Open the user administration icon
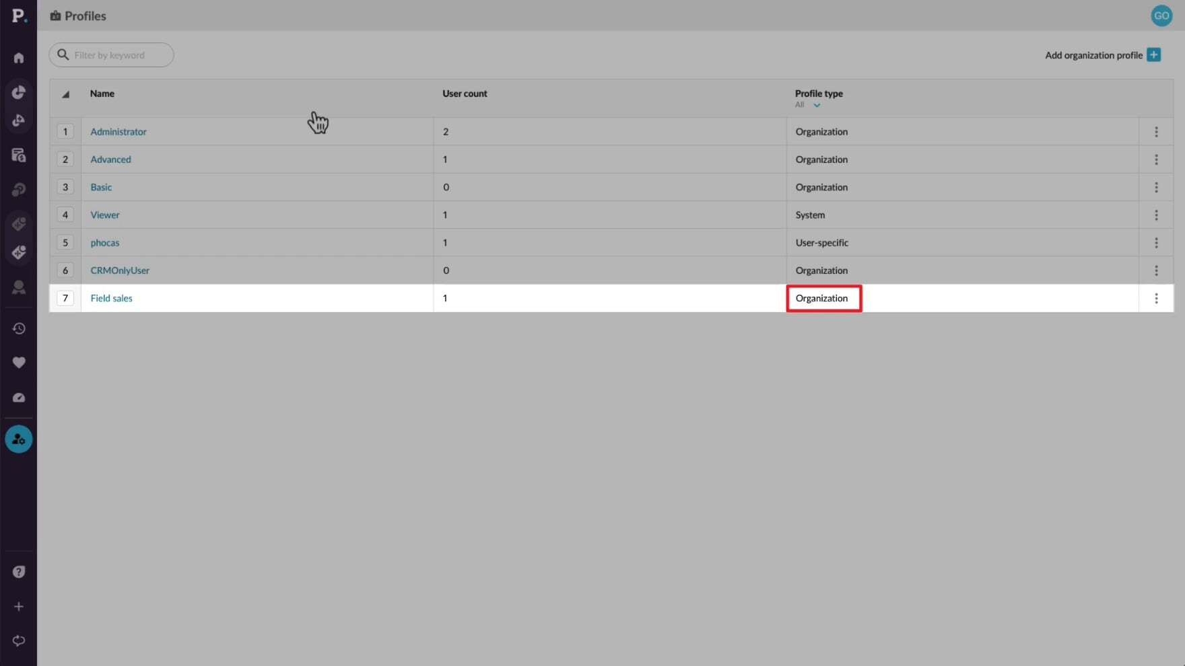 click(19, 439)
